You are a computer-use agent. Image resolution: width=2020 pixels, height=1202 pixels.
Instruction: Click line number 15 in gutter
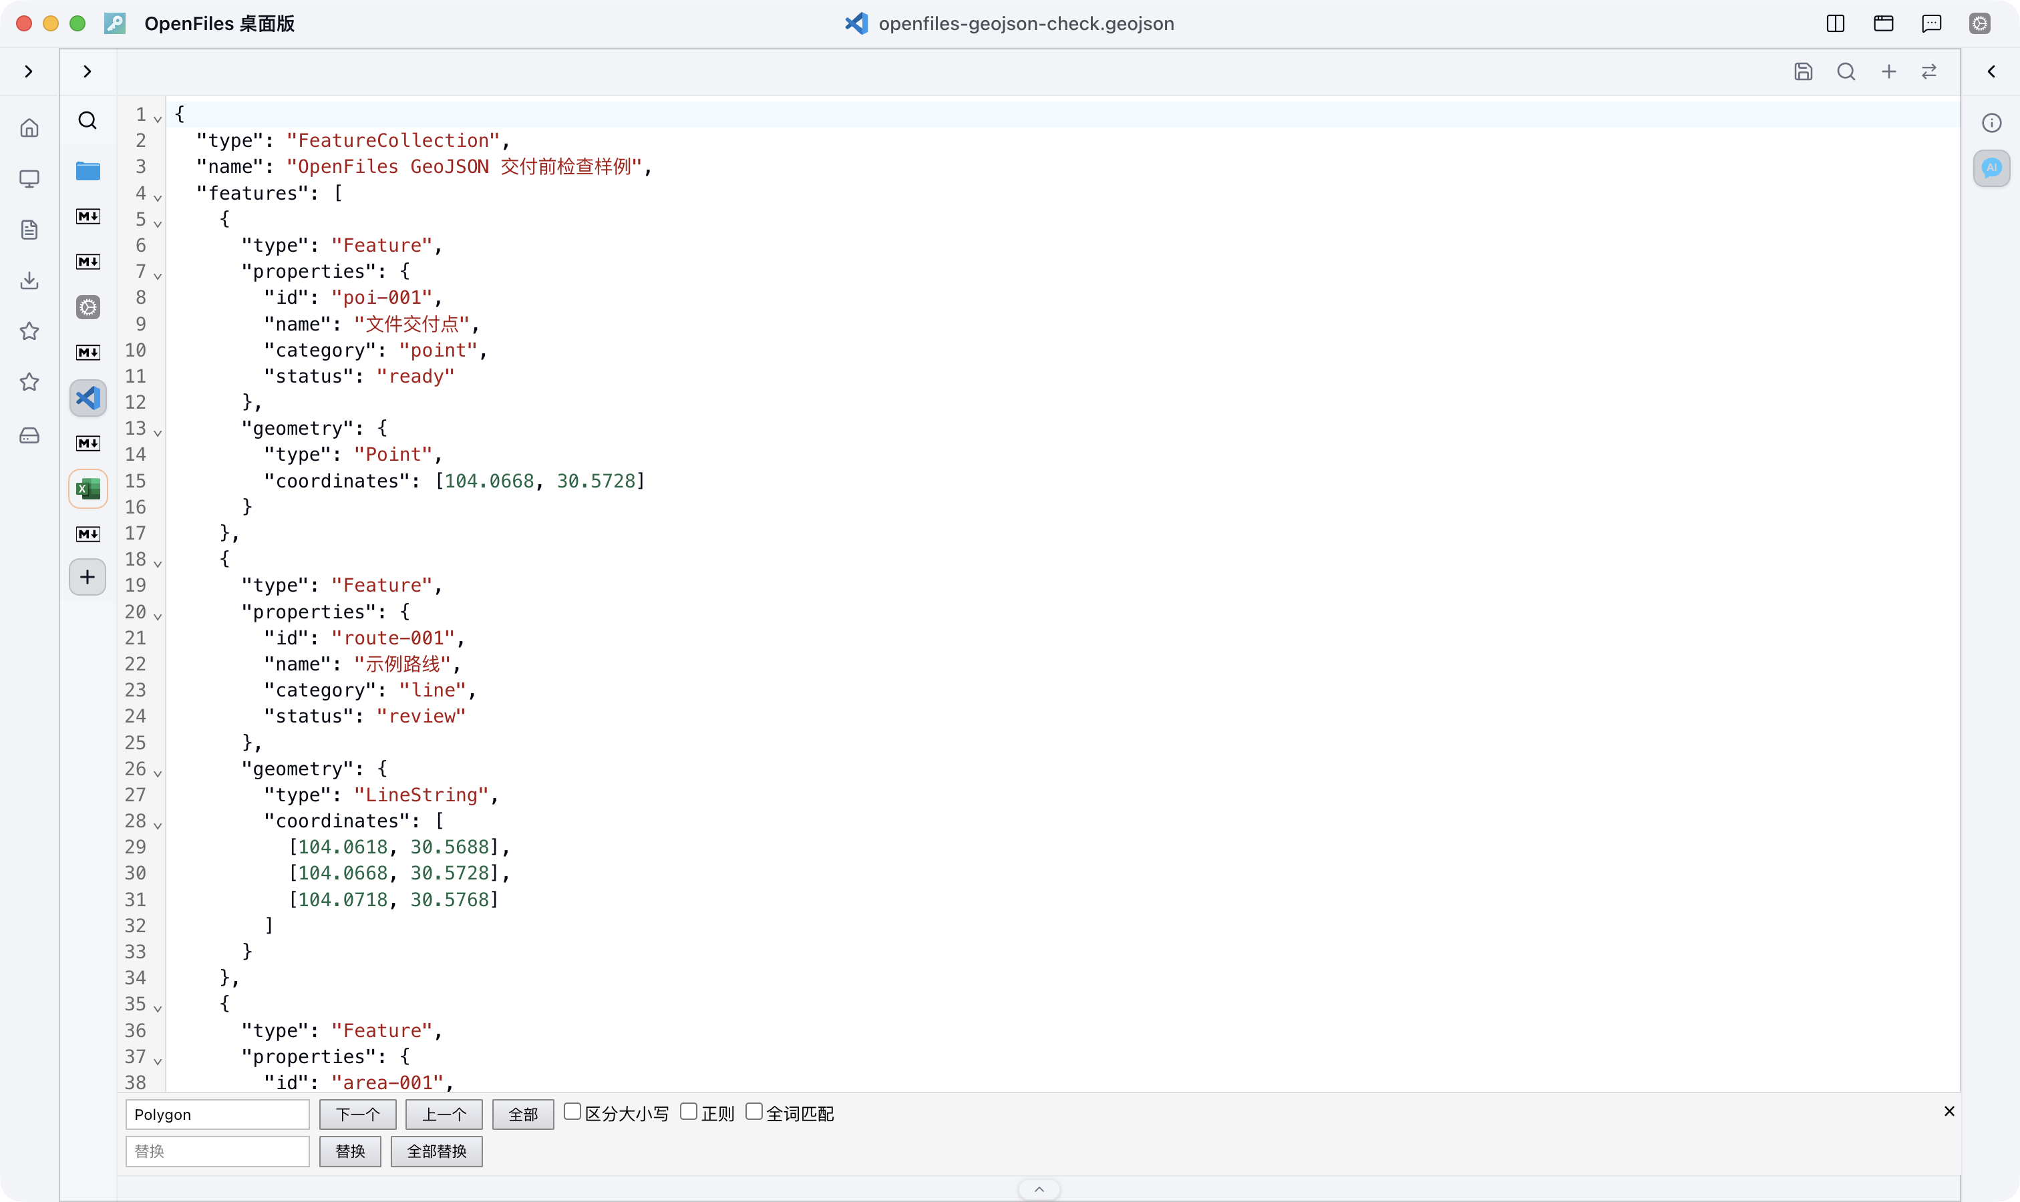136,481
